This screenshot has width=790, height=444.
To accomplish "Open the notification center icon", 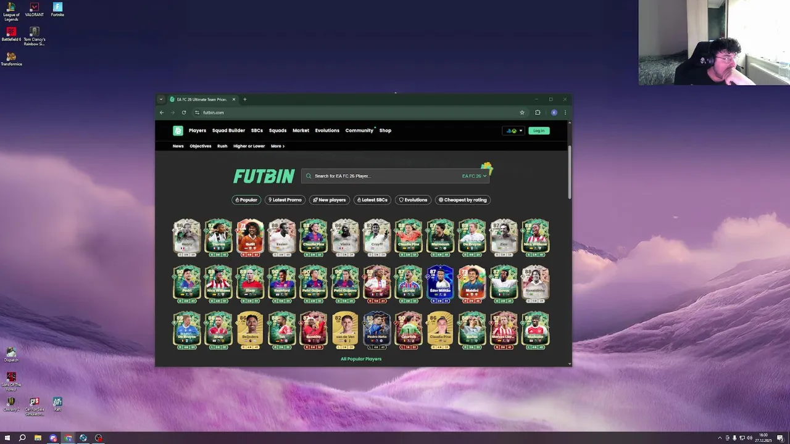I will click(780, 438).
